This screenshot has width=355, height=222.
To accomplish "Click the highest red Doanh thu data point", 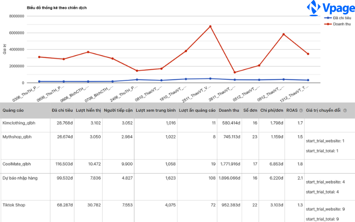I will (210, 26).
